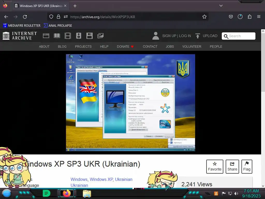Screen dimensions: 265x199
Task: Open the Web archive icon
Action: coord(46,36)
